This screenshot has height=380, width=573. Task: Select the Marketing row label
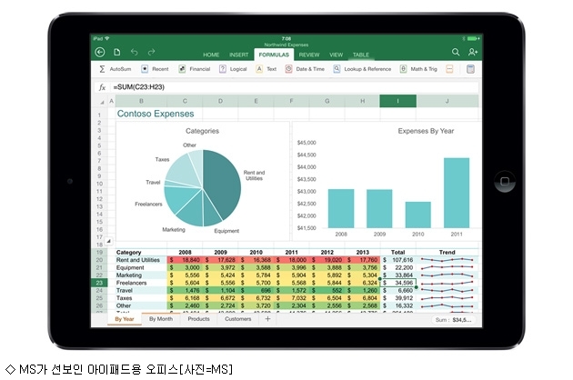[129, 275]
